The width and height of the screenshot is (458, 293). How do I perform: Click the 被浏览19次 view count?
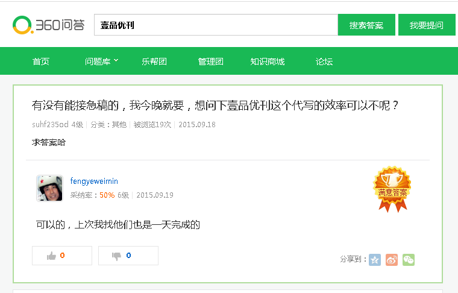(152, 124)
